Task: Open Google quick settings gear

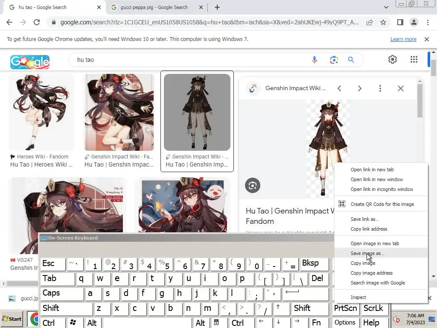Action: click(393, 59)
